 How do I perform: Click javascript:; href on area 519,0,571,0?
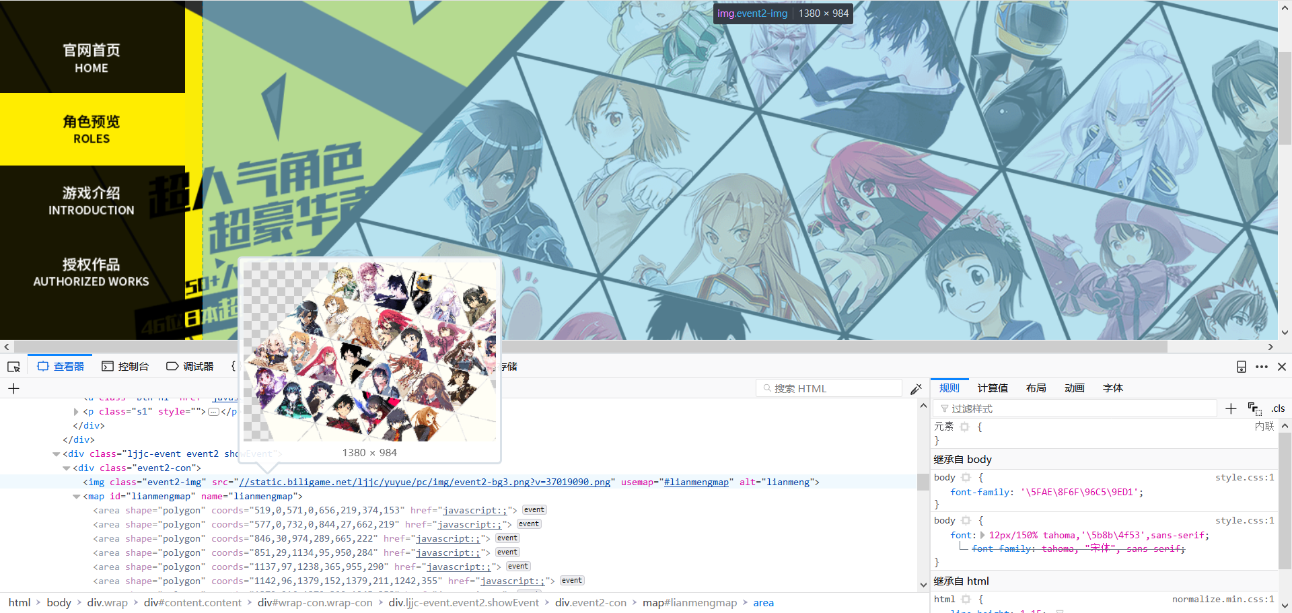[474, 511]
